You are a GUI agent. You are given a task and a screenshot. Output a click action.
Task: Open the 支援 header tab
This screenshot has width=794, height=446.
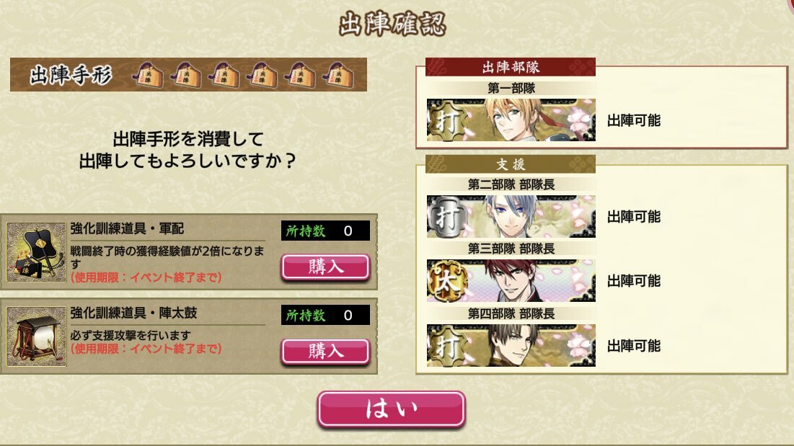tap(511, 164)
